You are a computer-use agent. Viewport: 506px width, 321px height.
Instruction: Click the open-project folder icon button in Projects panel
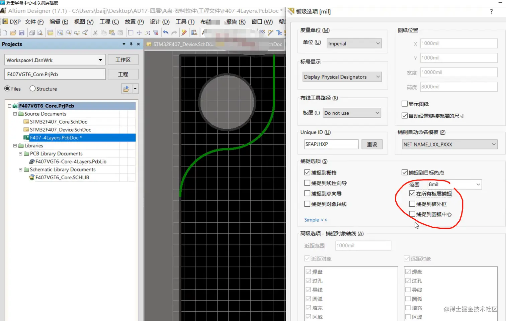(x=126, y=89)
